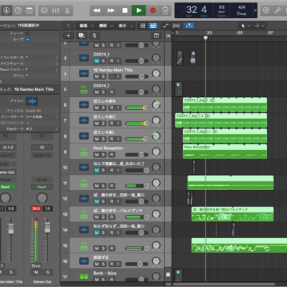Click the Bnce button
The height and width of the screenshot is (287, 287).
click(x=36, y=265)
